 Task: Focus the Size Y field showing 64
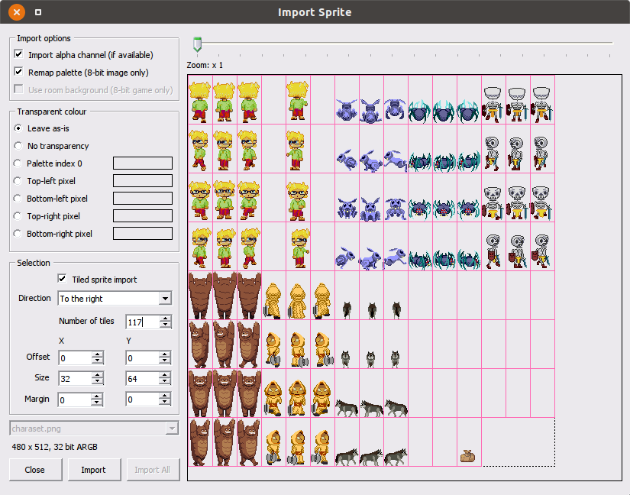point(143,378)
